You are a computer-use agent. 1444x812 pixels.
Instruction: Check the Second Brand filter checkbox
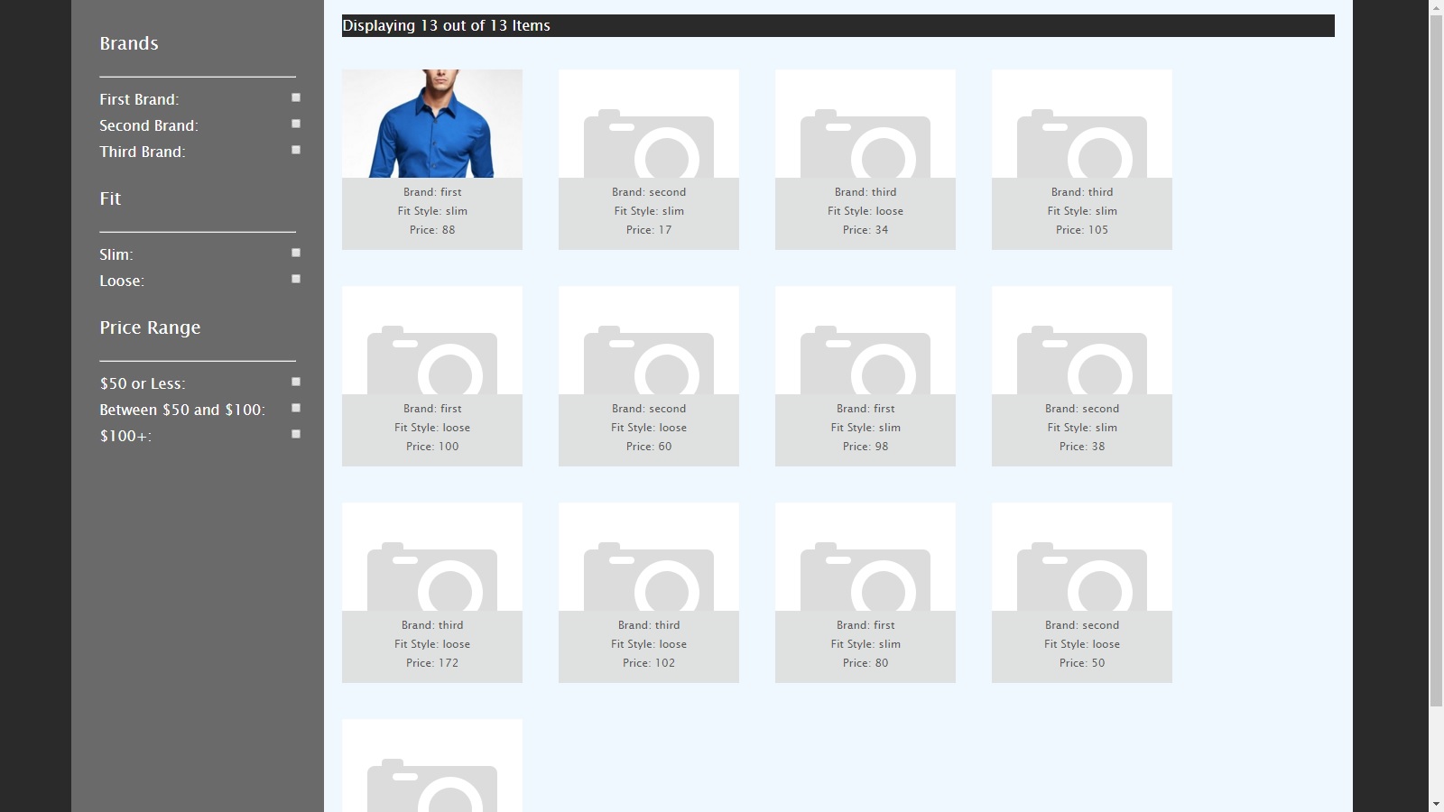[296, 124]
